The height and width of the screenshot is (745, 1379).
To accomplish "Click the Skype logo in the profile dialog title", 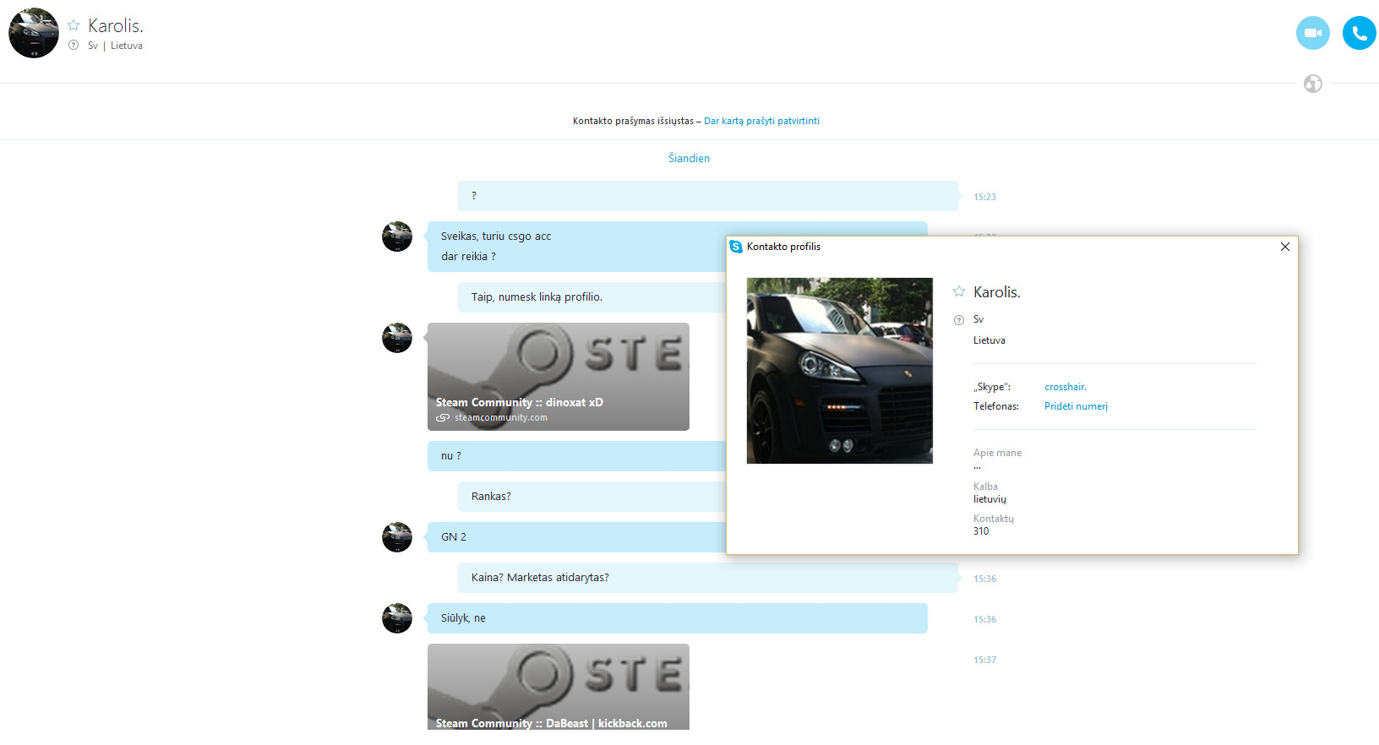I will tap(736, 247).
